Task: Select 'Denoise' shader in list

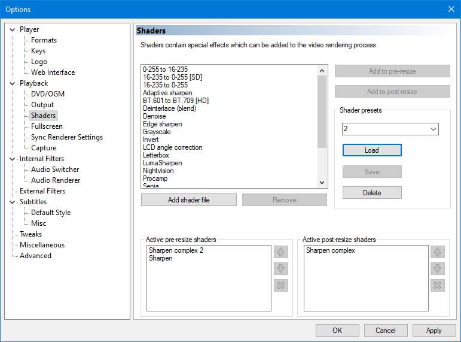Action: [154, 116]
